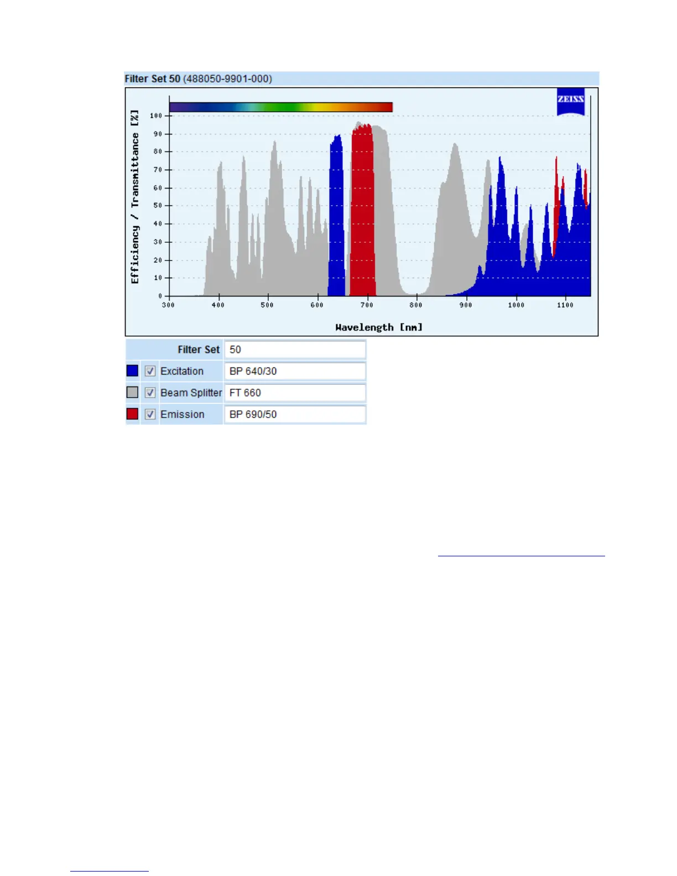This screenshot has height=876, width=677.
Task: Click the blue Excitation color swatch
Action: 132,371
